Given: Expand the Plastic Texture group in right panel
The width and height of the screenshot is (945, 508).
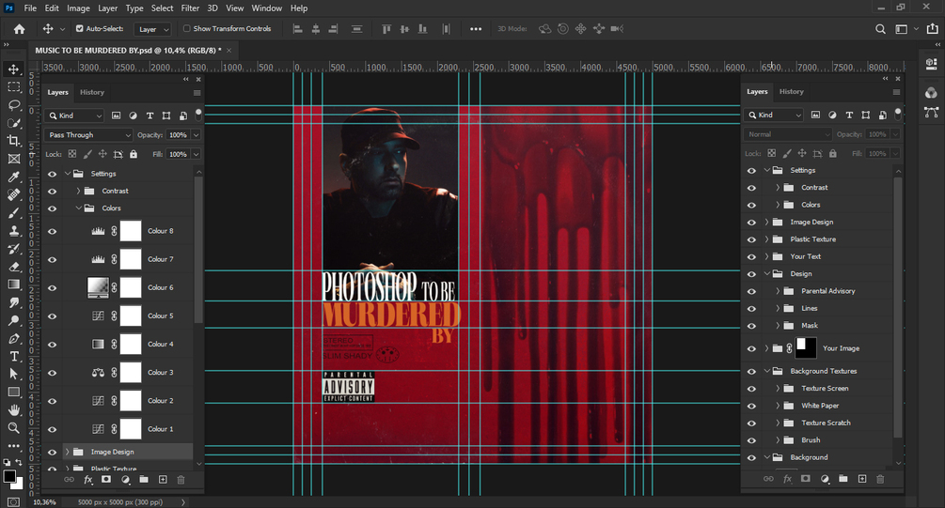Looking at the screenshot, I should [x=766, y=239].
